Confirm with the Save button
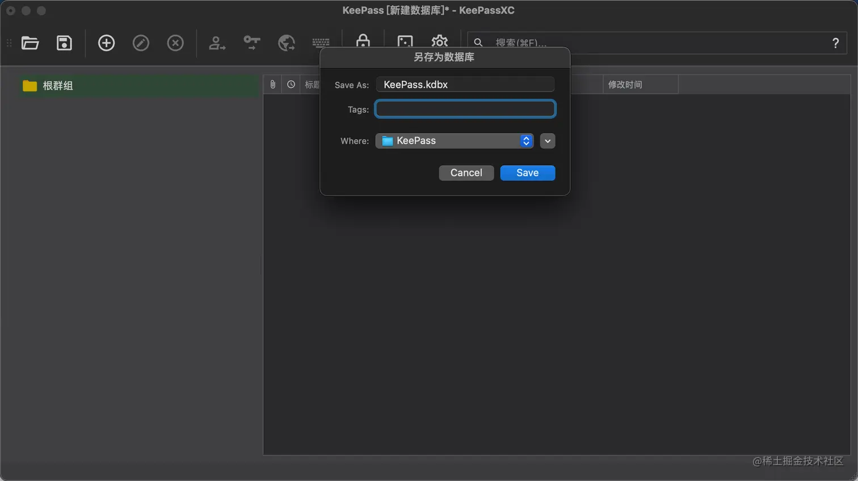The height and width of the screenshot is (481, 858). (x=528, y=173)
